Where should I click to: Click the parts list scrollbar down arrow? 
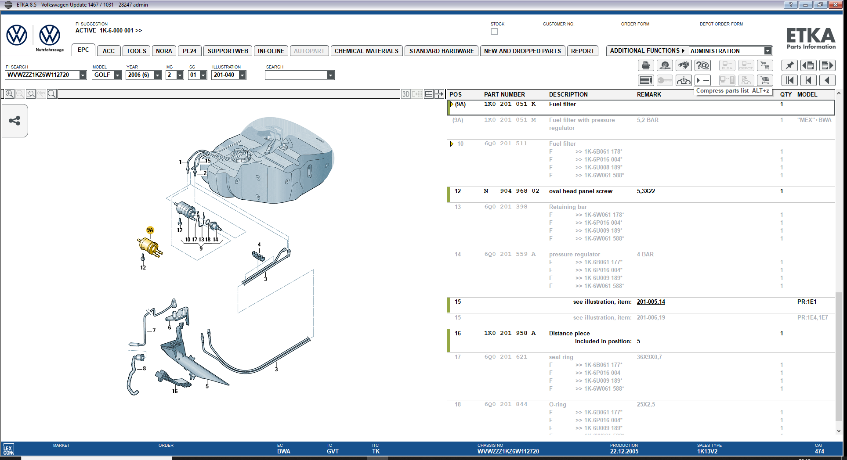tap(839, 431)
